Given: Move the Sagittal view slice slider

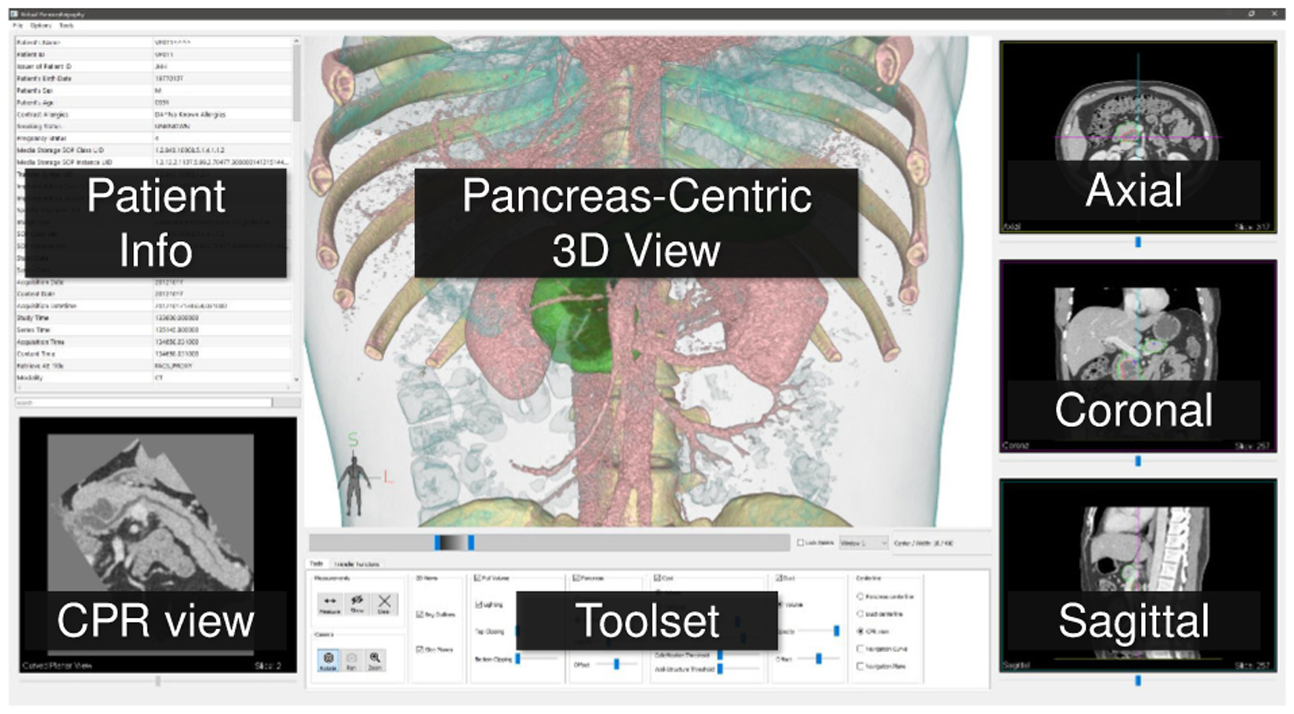Looking at the screenshot, I should coord(1138,680).
